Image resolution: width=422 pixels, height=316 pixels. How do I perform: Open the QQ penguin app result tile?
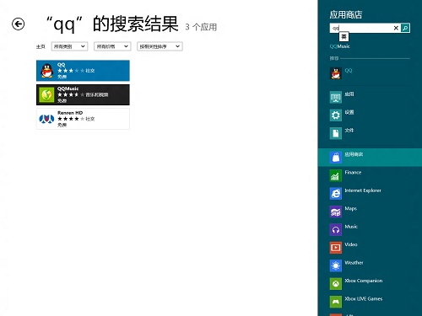click(83, 71)
